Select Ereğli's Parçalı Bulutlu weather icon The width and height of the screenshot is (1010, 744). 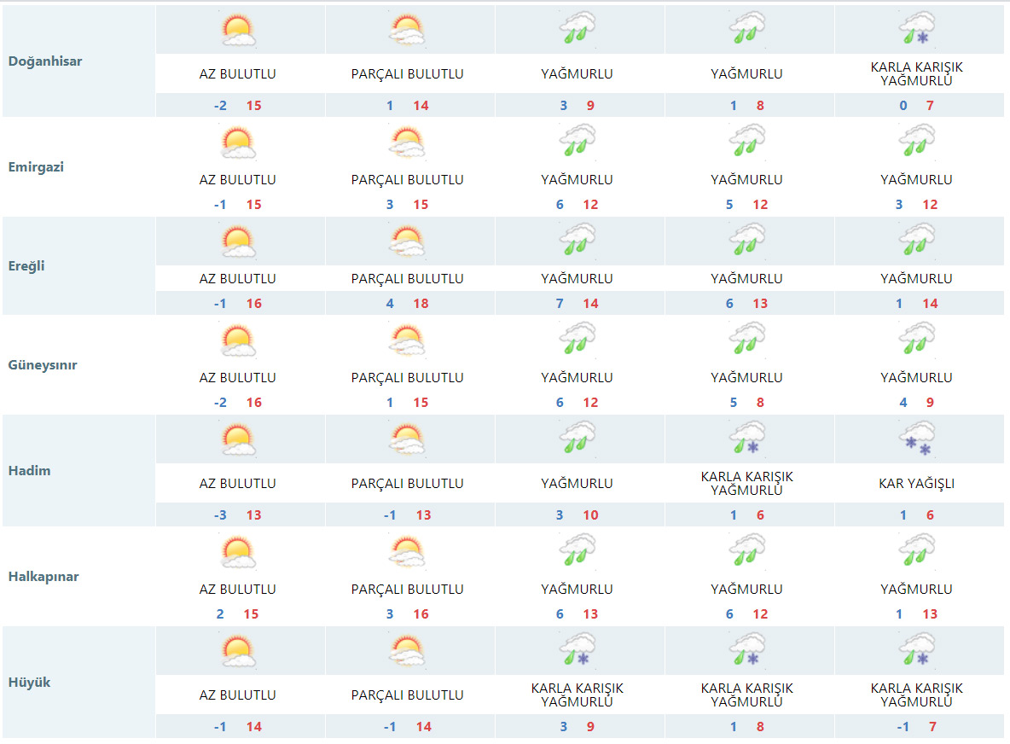click(408, 241)
